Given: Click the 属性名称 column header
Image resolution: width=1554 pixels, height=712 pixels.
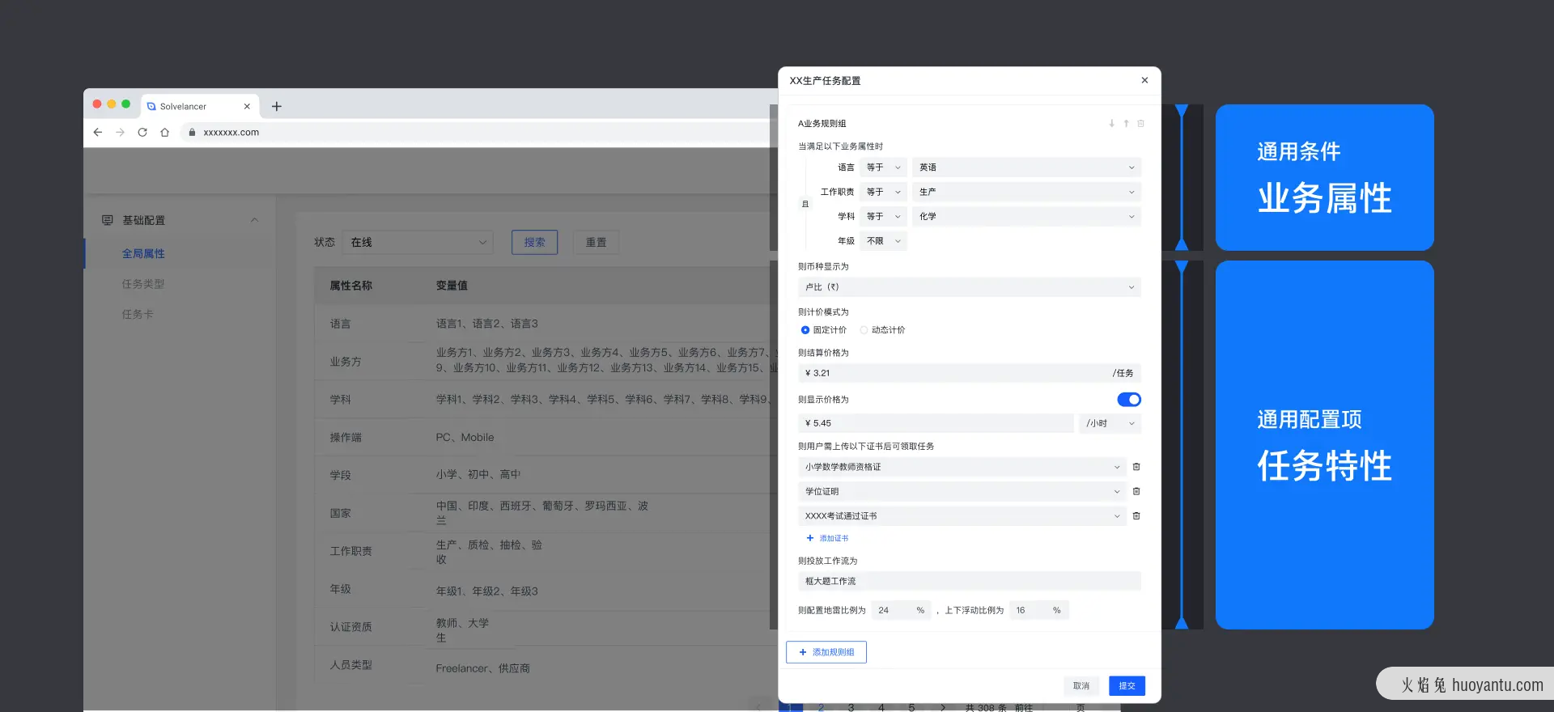Looking at the screenshot, I should click(x=350, y=286).
